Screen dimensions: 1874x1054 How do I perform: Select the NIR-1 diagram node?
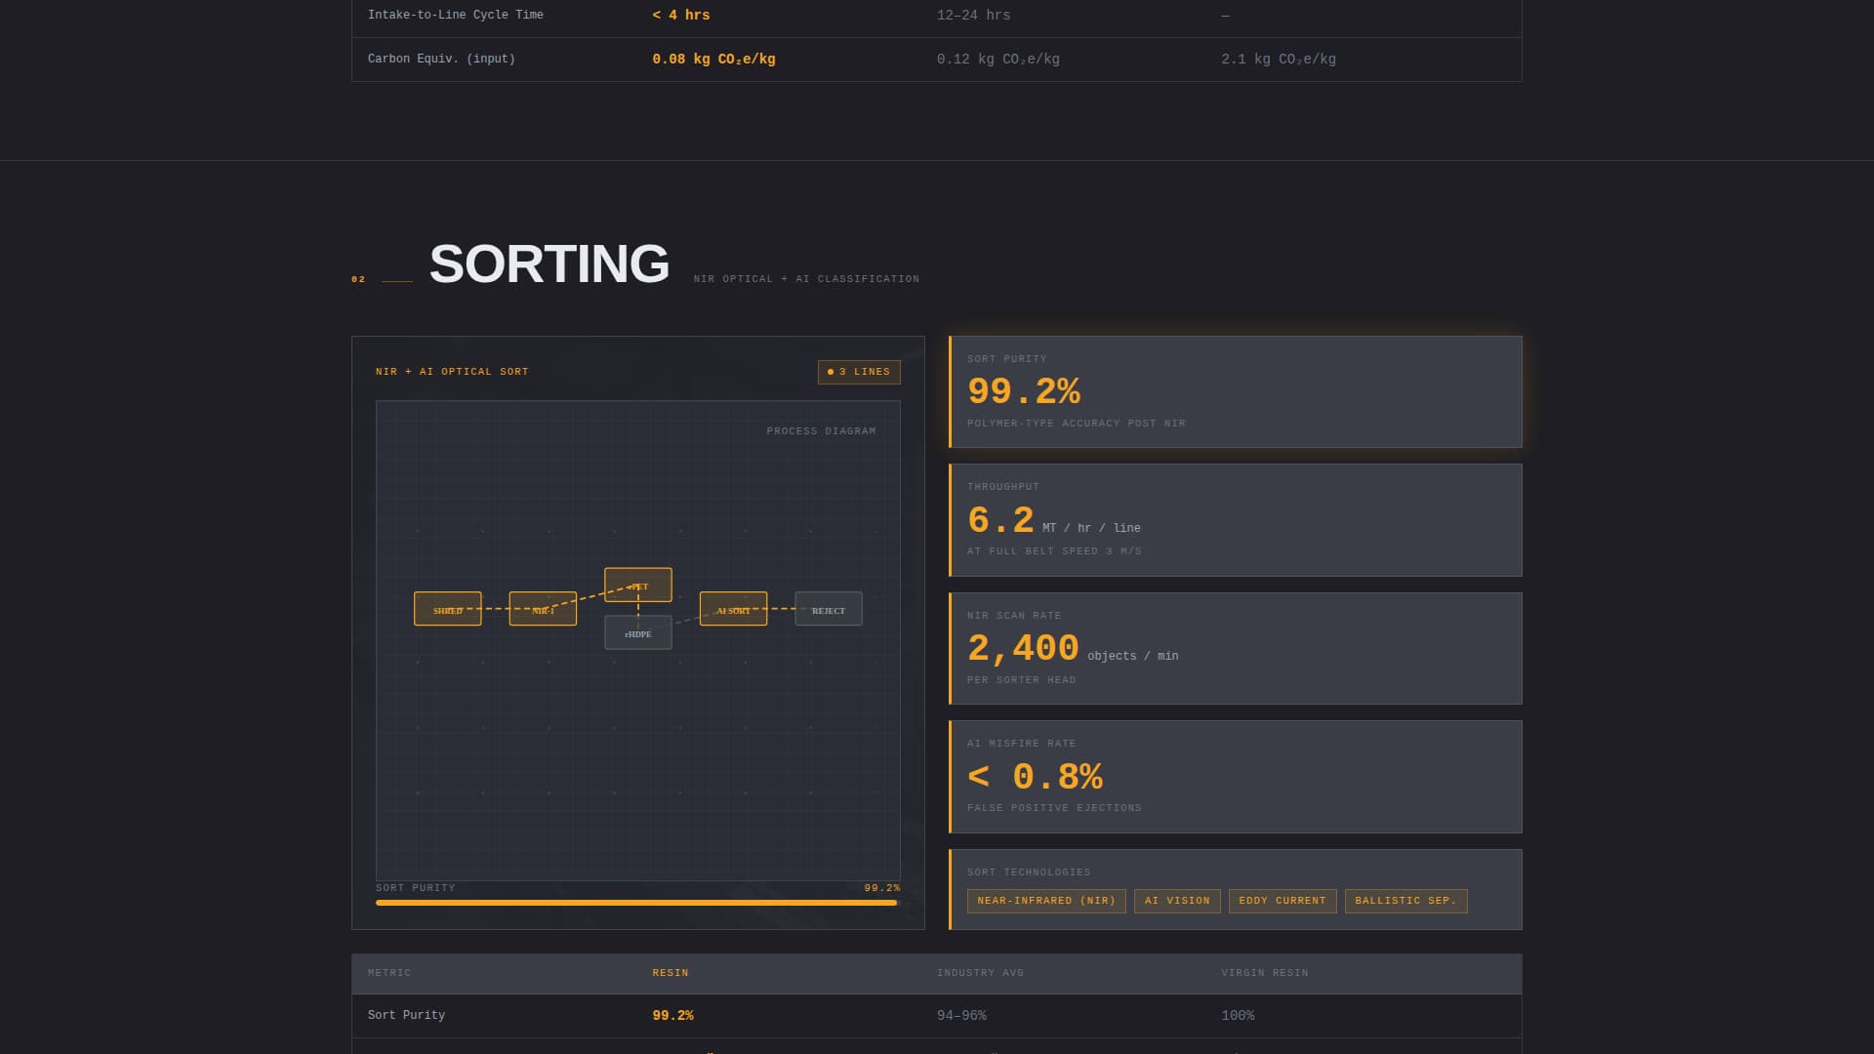tap(543, 609)
